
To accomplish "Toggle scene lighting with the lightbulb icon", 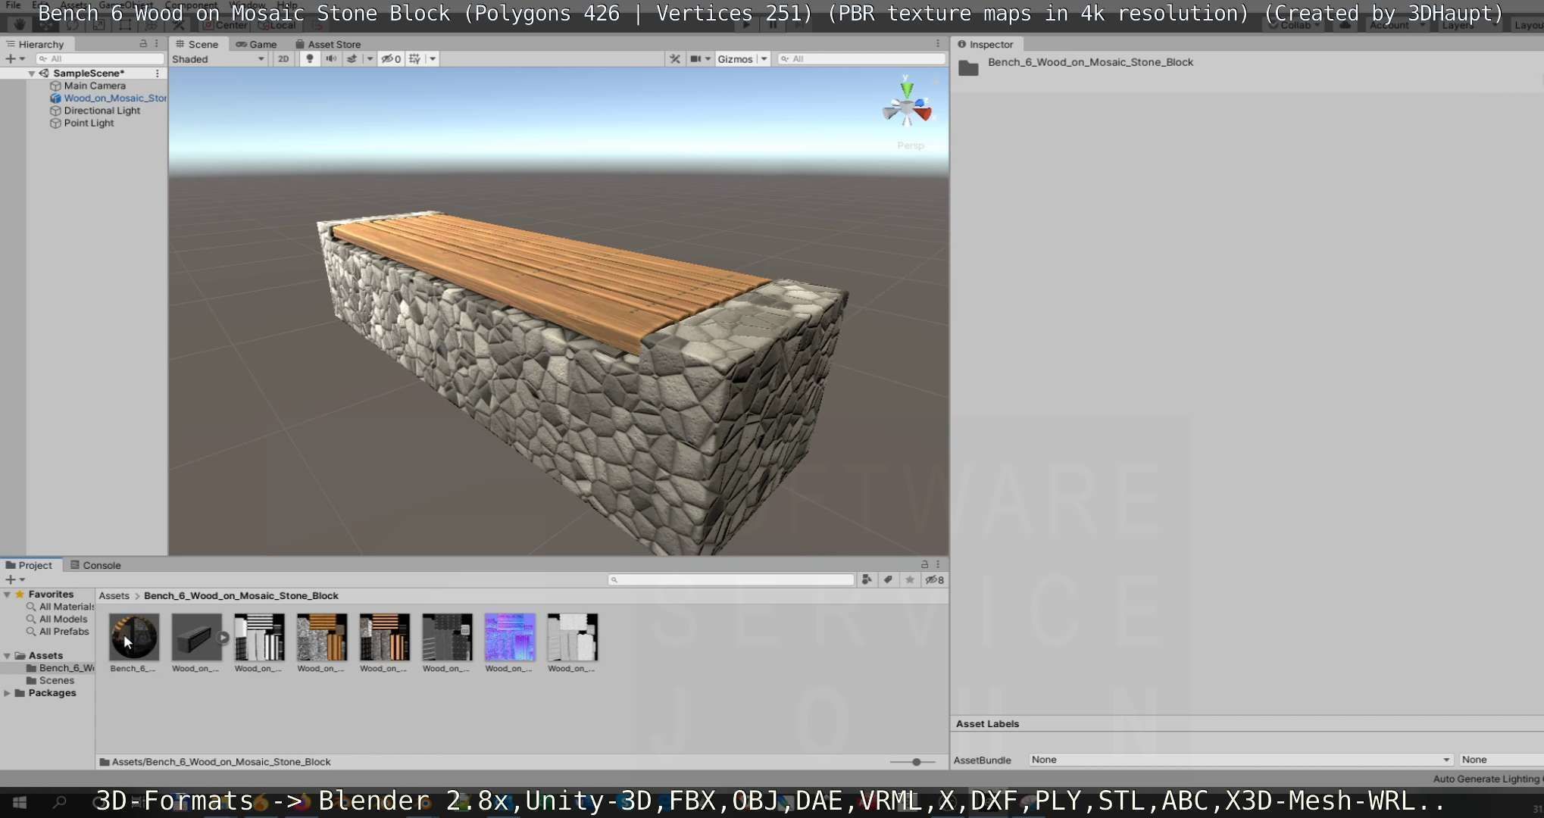I will (309, 59).
